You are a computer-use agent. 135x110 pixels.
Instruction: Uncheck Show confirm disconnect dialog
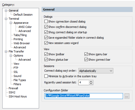click(46, 27)
